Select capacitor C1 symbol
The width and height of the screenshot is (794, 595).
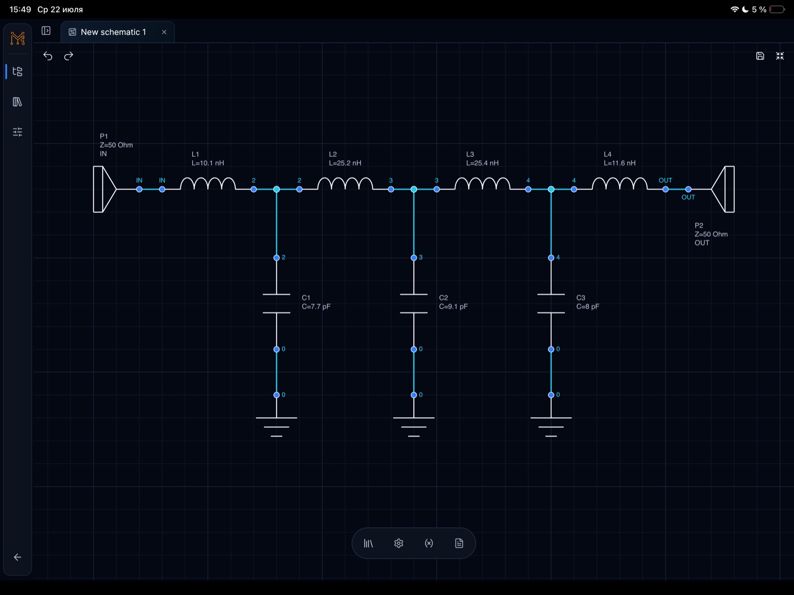click(276, 303)
